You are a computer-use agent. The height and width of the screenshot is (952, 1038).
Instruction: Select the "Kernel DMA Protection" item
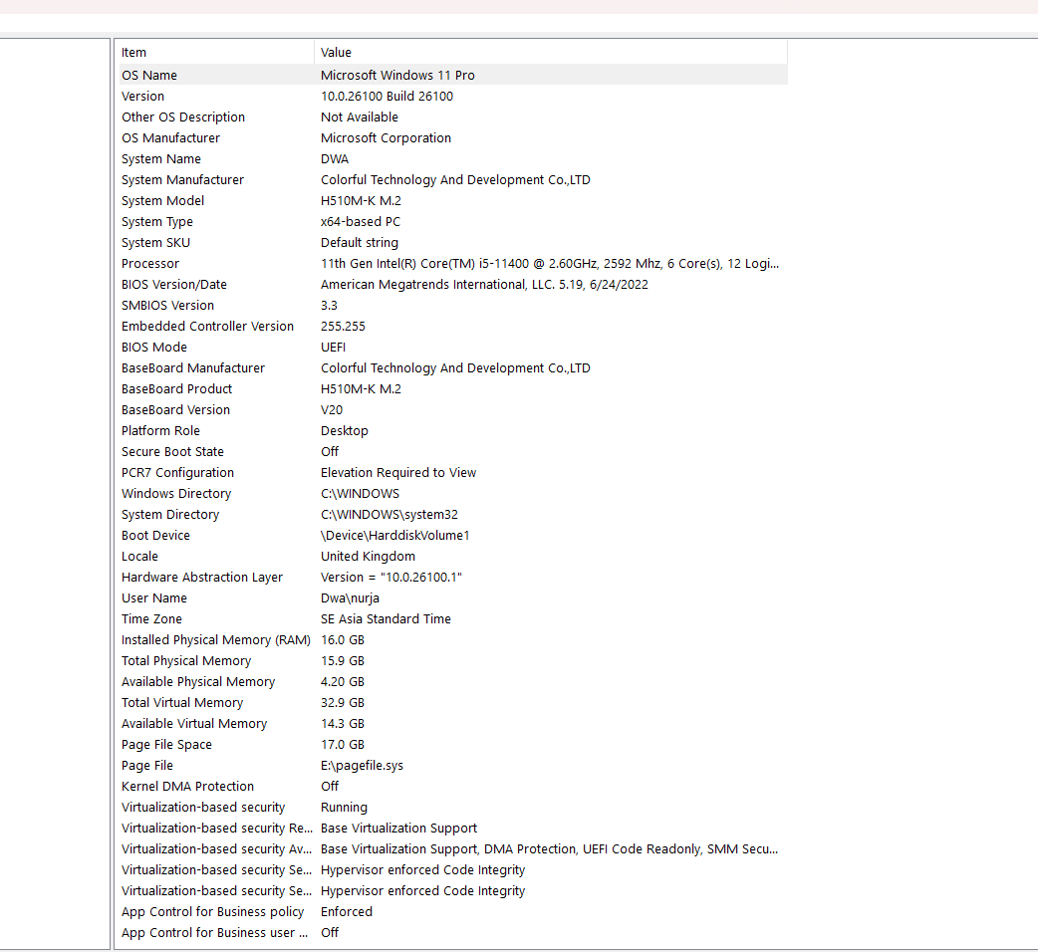point(187,787)
